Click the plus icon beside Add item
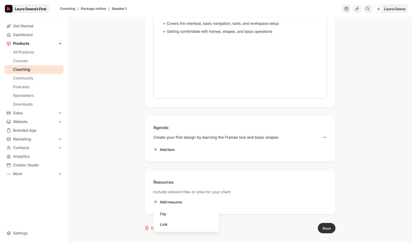Viewport: 412px width, 242px height. [x=156, y=149]
